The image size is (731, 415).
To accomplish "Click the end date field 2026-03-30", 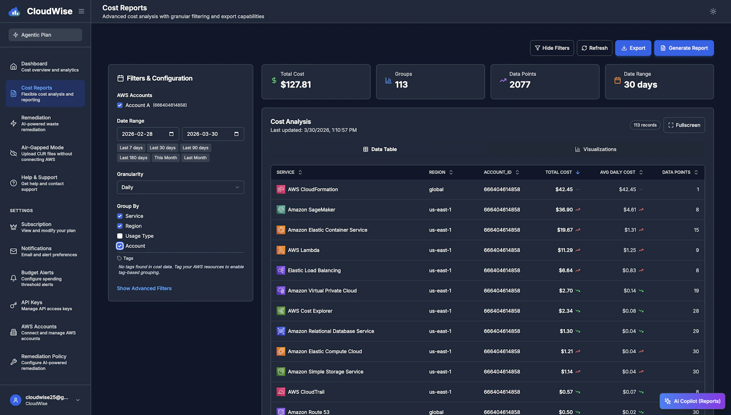I will (213, 134).
